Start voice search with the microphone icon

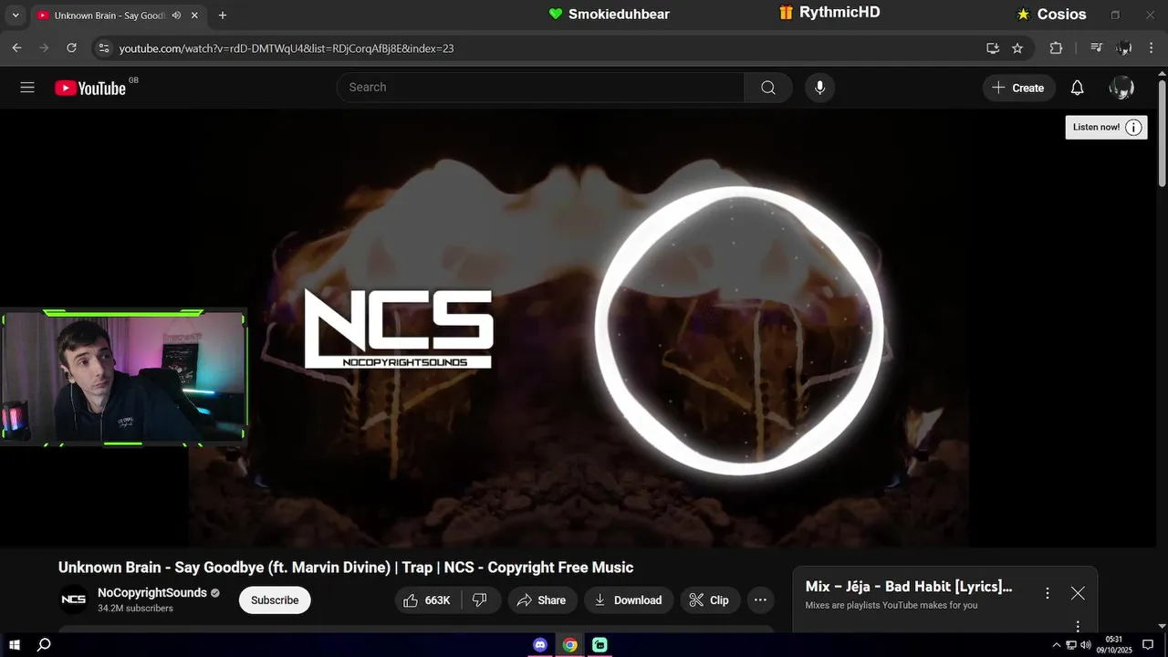point(819,88)
